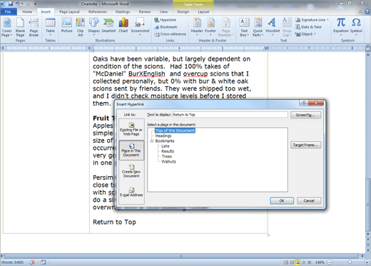371x266 pixels.
Task: Insert a Chart
Action: (123, 26)
